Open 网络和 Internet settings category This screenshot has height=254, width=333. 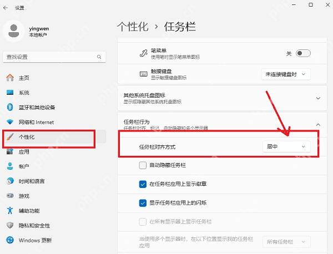click(x=54, y=122)
